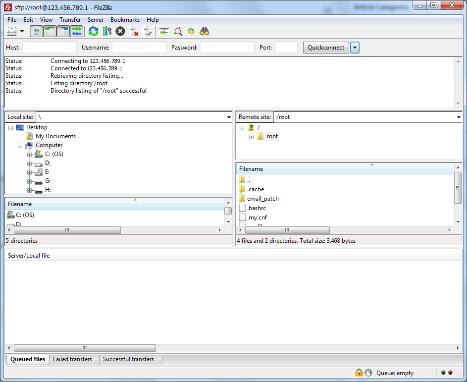
Task: Collapse the Desktop node in local tree
Action: [11, 128]
